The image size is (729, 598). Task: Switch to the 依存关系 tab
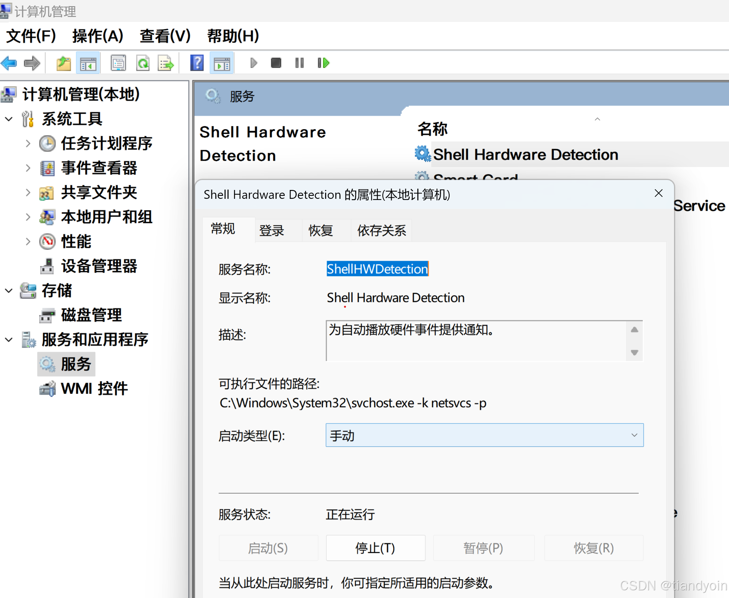(x=382, y=231)
